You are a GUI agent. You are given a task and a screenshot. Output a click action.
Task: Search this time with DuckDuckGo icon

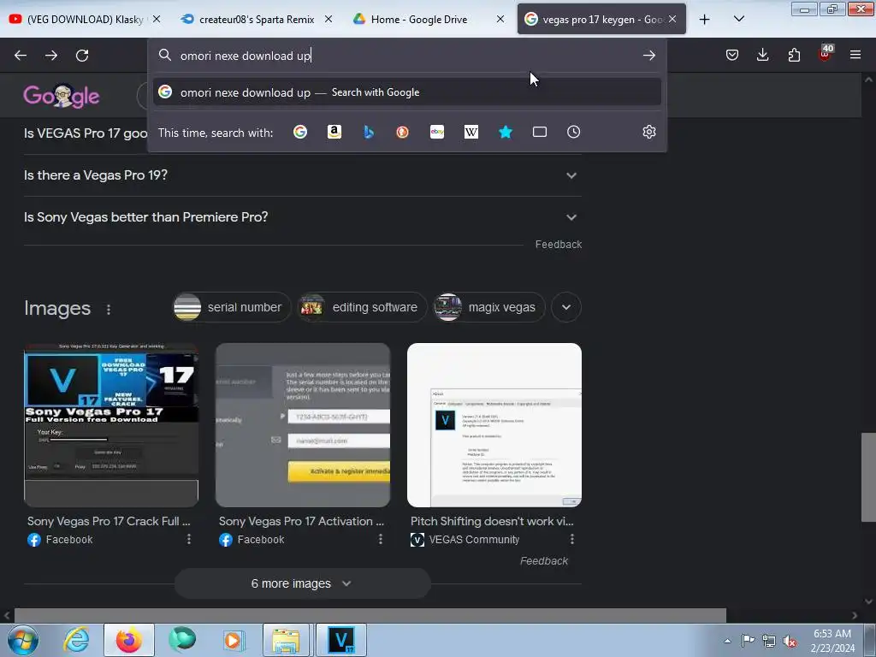tap(402, 132)
